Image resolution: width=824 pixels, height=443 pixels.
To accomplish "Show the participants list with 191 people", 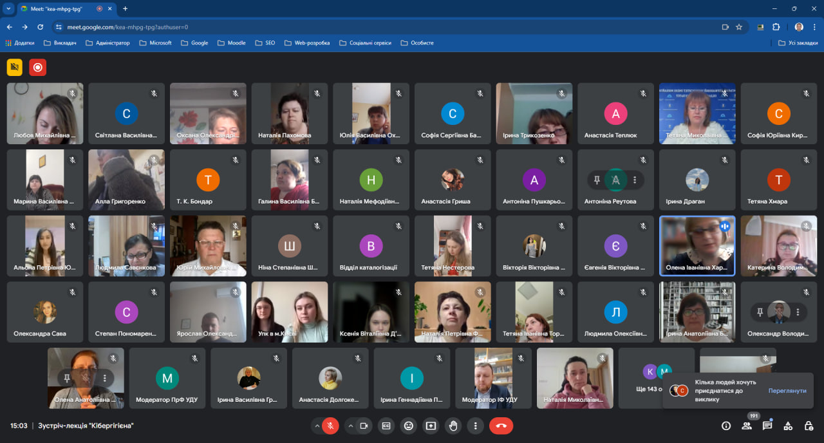I will (x=747, y=426).
